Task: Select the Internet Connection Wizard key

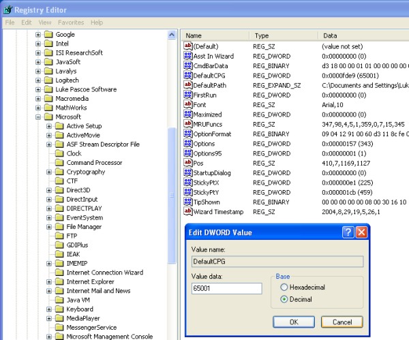Action: click(105, 273)
